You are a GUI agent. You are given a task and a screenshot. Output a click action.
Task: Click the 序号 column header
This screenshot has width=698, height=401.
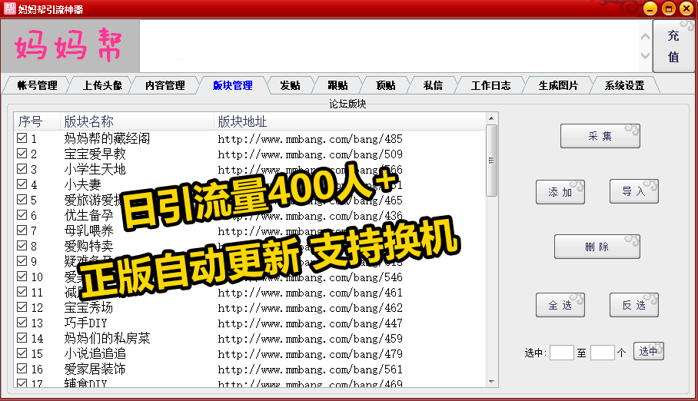coord(37,121)
